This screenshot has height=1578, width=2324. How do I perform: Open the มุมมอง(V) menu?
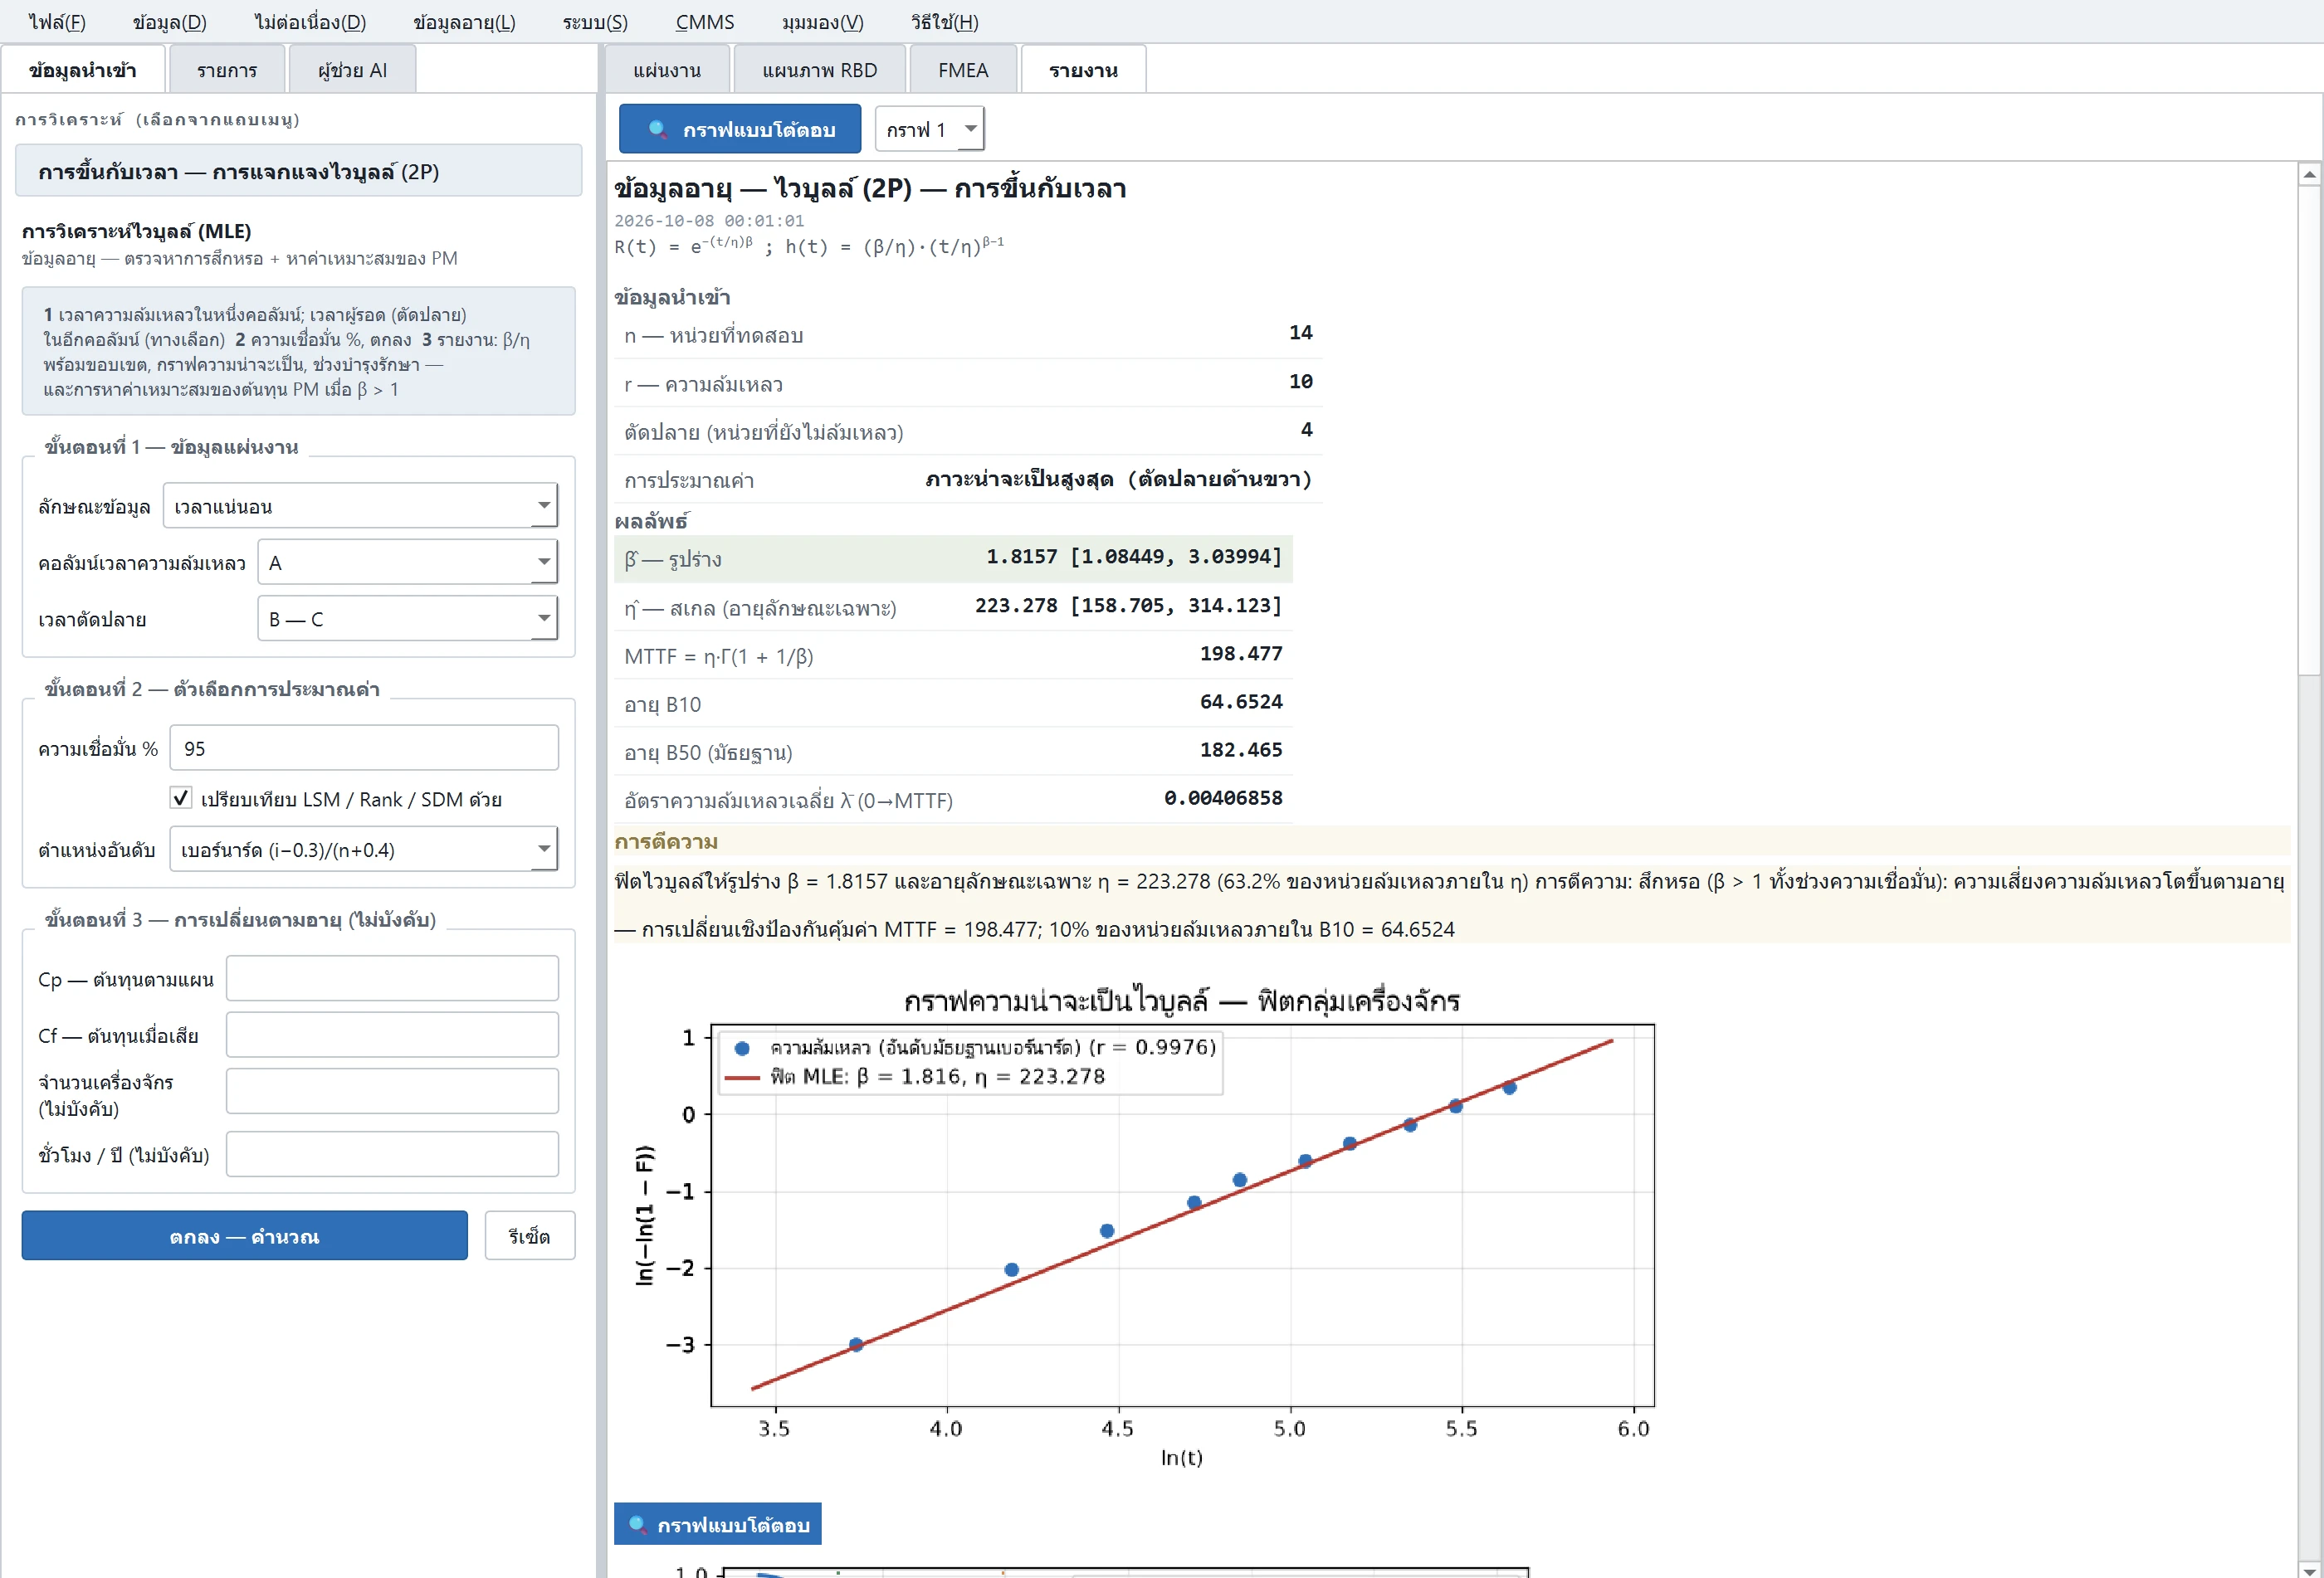822,21
